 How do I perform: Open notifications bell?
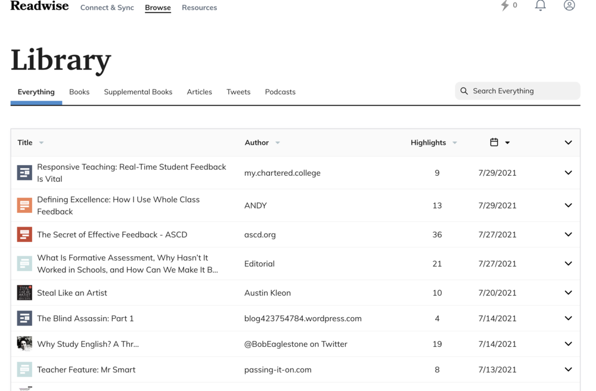click(540, 5)
